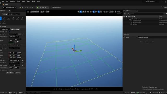This screenshot has width=167, height=94.
Task: Select the viewport Select-objects cursor tool
Action: [x=79, y=11]
